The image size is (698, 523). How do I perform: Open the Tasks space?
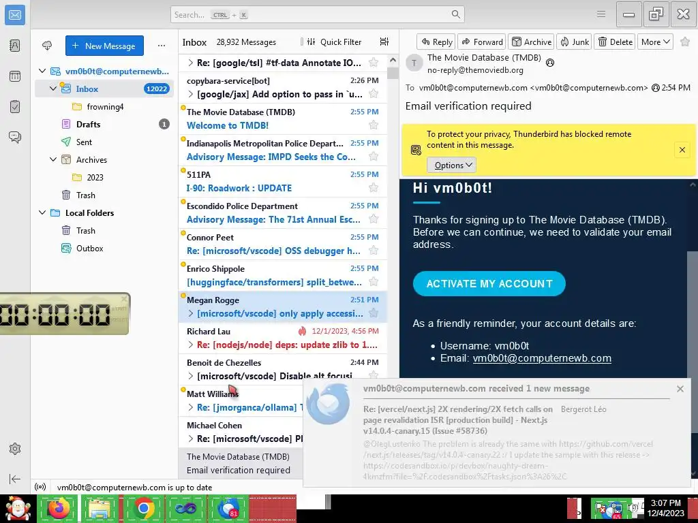[15, 107]
